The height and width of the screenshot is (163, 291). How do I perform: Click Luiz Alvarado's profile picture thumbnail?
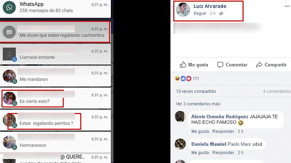[x=183, y=10]
